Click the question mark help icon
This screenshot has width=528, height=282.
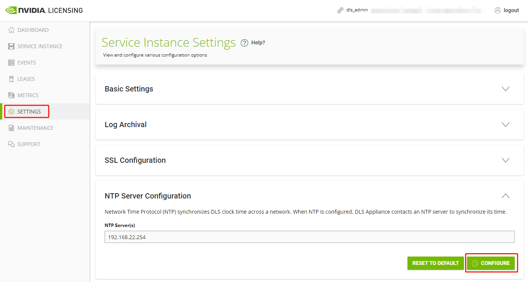(244, 43)
